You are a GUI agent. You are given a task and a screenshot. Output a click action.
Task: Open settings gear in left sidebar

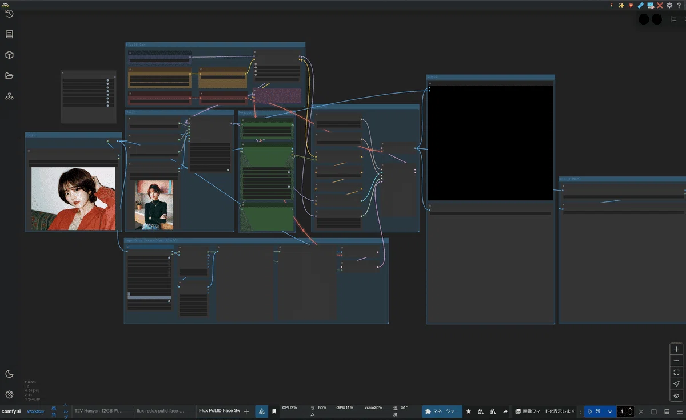click(9, 394)
